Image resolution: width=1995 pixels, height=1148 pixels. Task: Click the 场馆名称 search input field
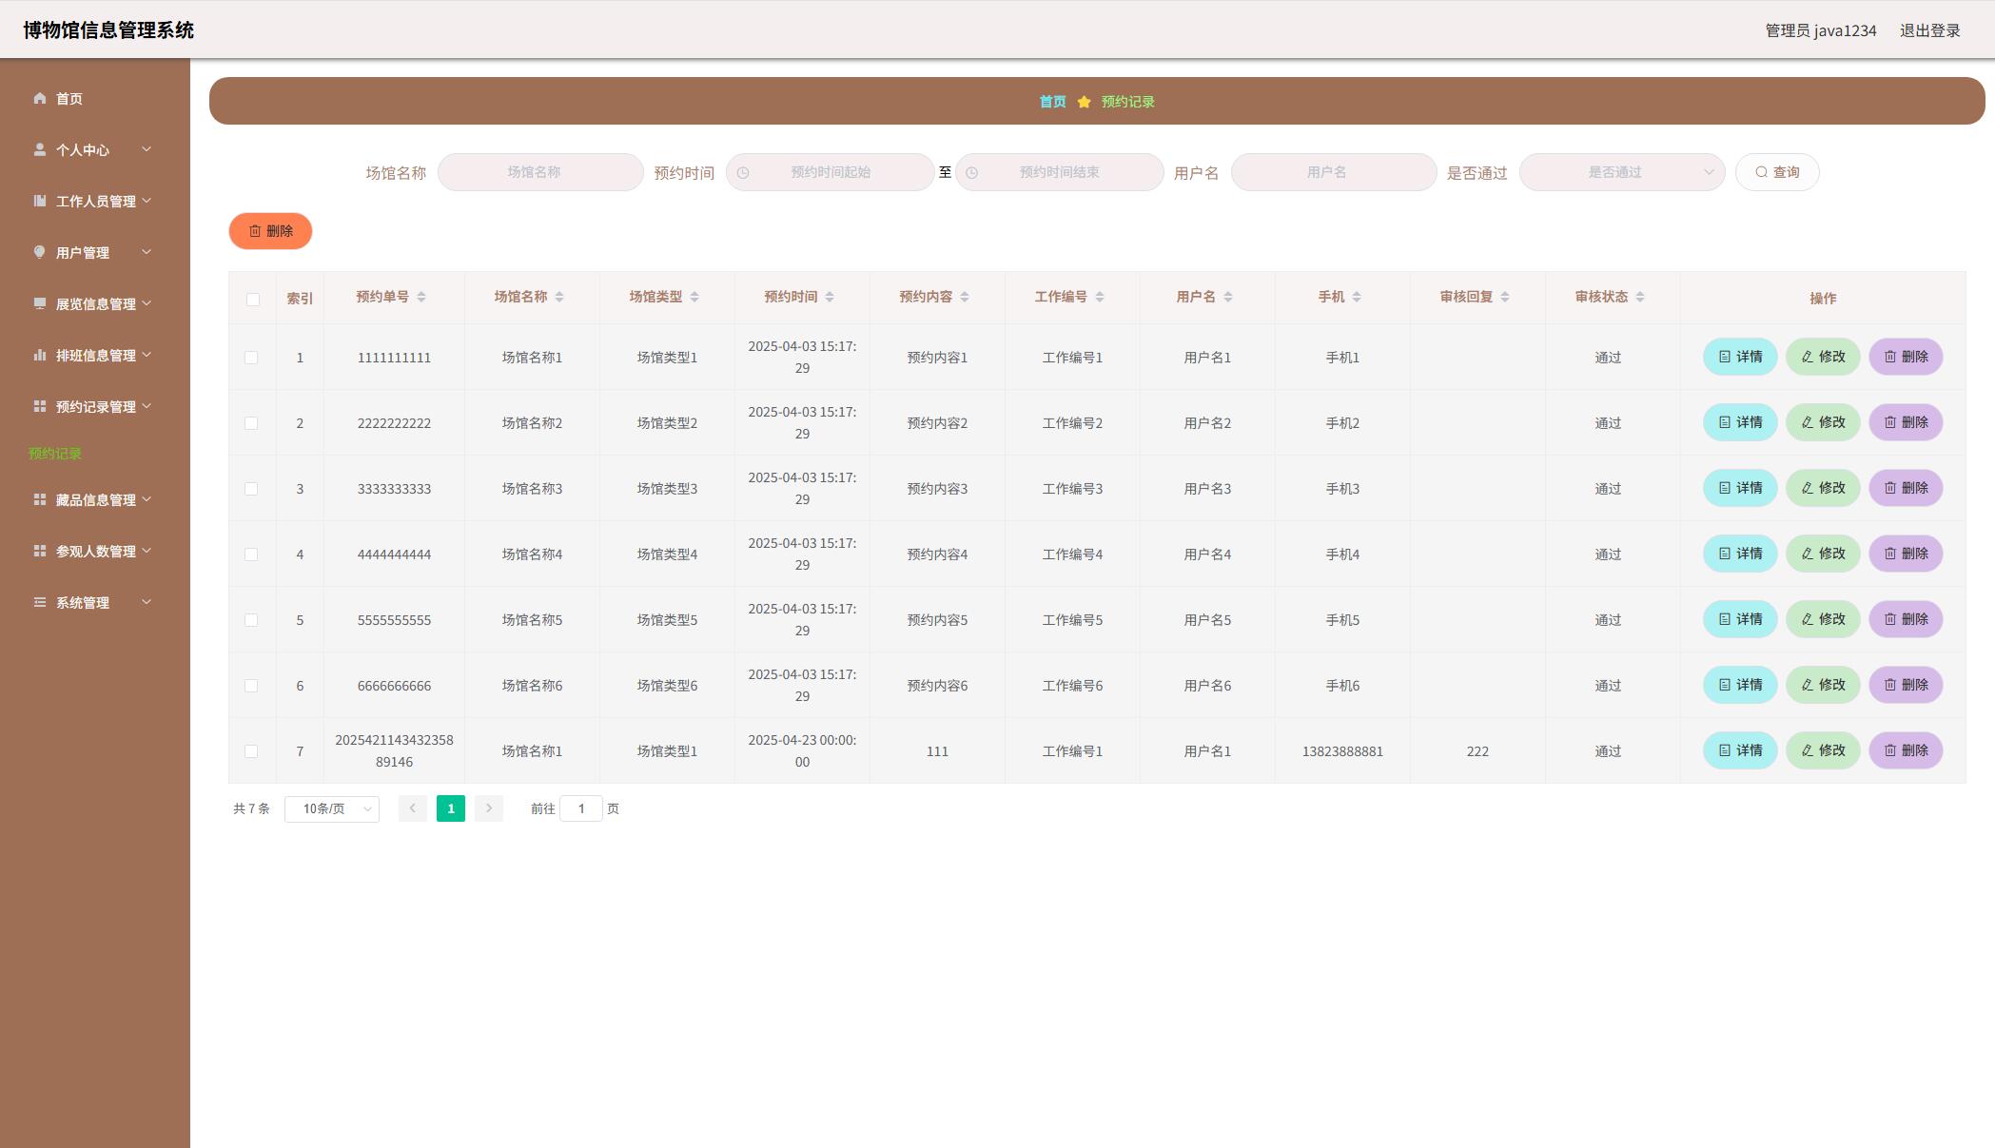pyautogui.click(x=540, y=172)
